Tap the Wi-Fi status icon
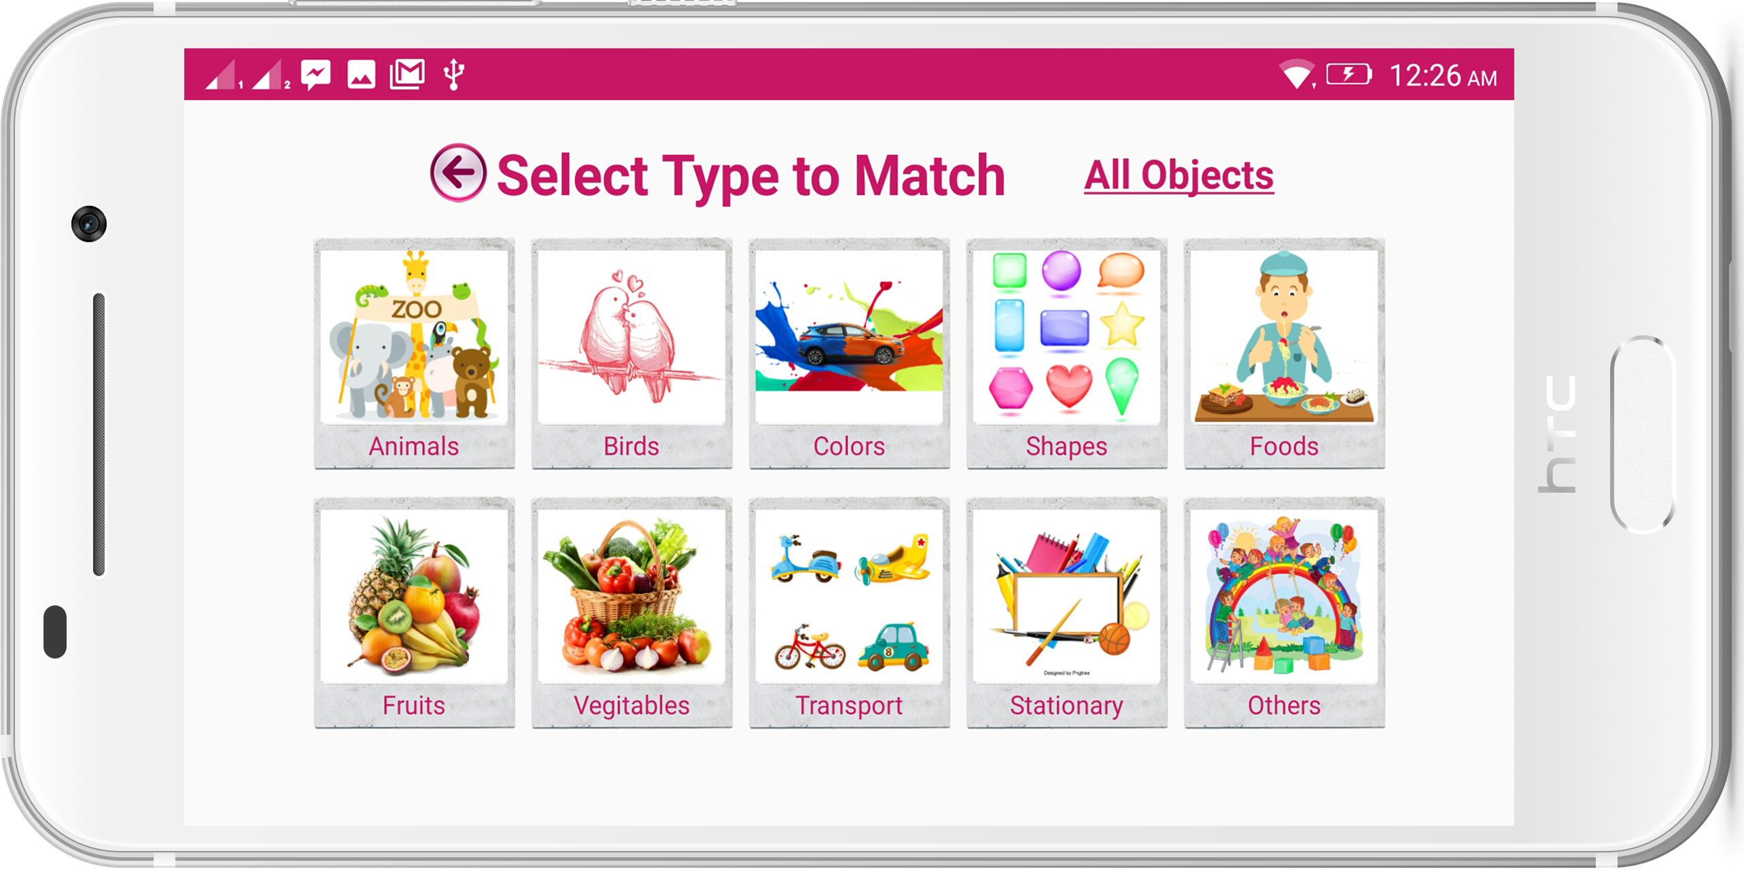The image size is (1744, 872). point(1297,75)
